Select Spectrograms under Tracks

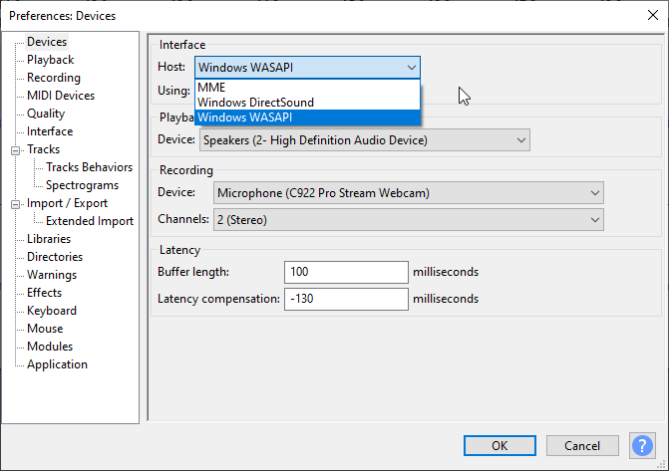point(82,185)
